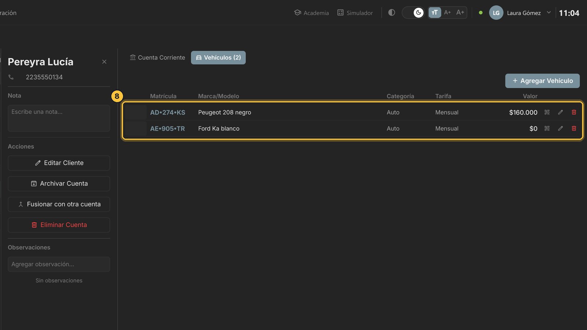
Task: Open QR code for AE•905•TR vehicle
Action: click(547, 128)
